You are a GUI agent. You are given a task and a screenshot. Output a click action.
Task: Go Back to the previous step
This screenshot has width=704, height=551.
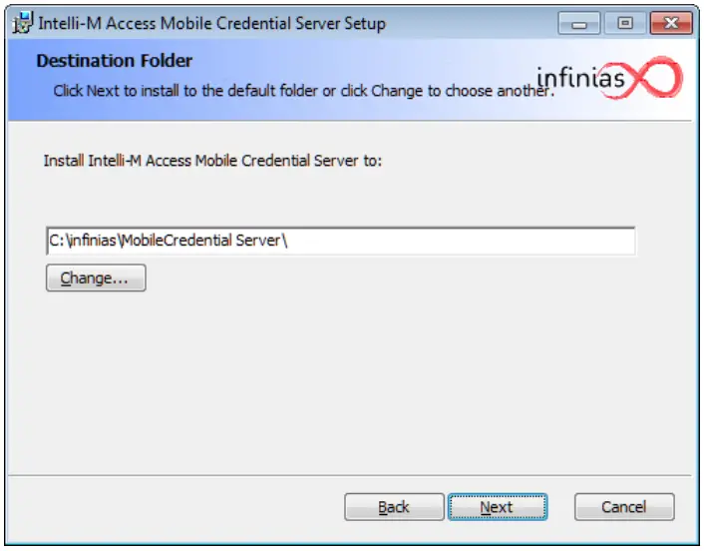click(394, 507)
